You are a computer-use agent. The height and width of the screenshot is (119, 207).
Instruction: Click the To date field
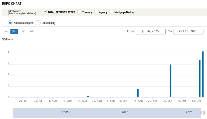click(x=188, y=31)
